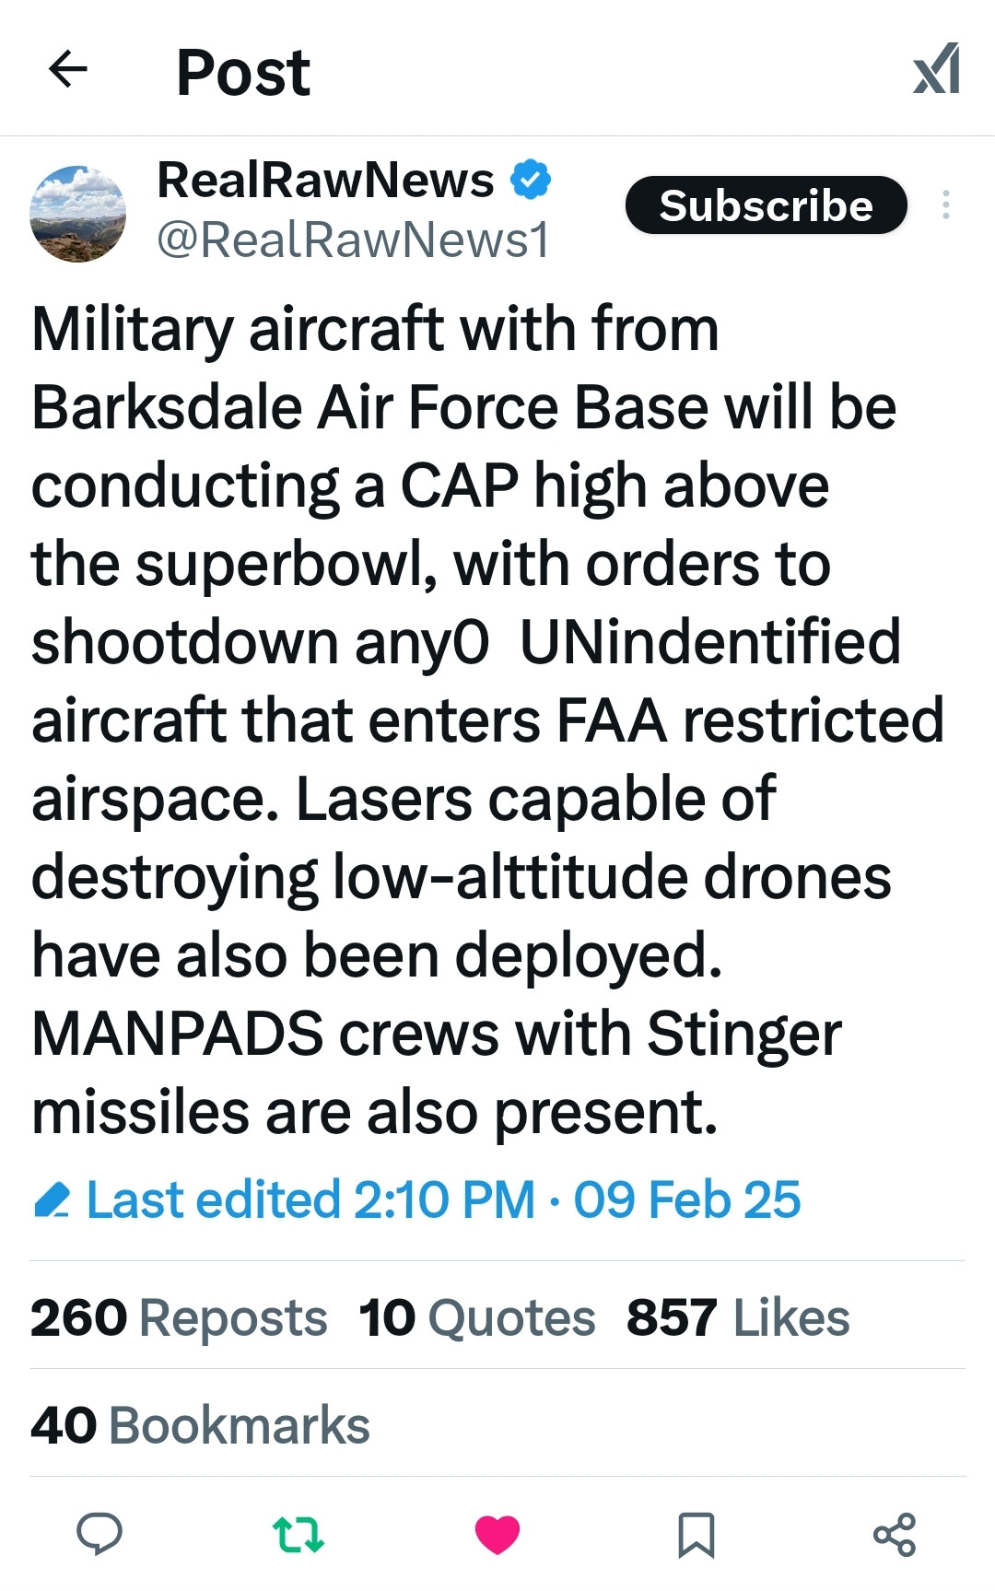Tap the share icon

coord(894,1534)
